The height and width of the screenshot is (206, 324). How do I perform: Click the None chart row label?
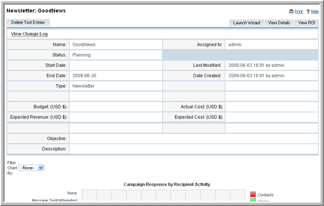[x=72, y=193]
